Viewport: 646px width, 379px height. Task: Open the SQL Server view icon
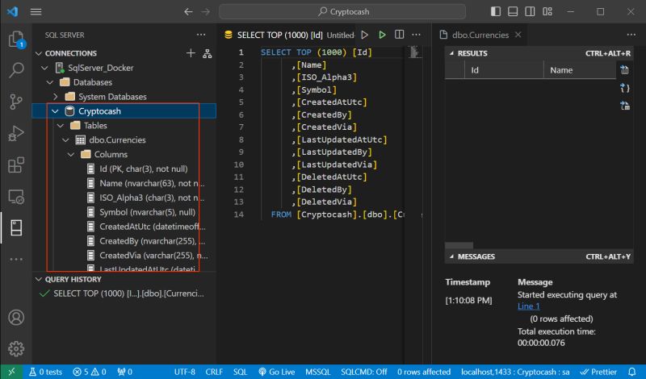[16, 227]
